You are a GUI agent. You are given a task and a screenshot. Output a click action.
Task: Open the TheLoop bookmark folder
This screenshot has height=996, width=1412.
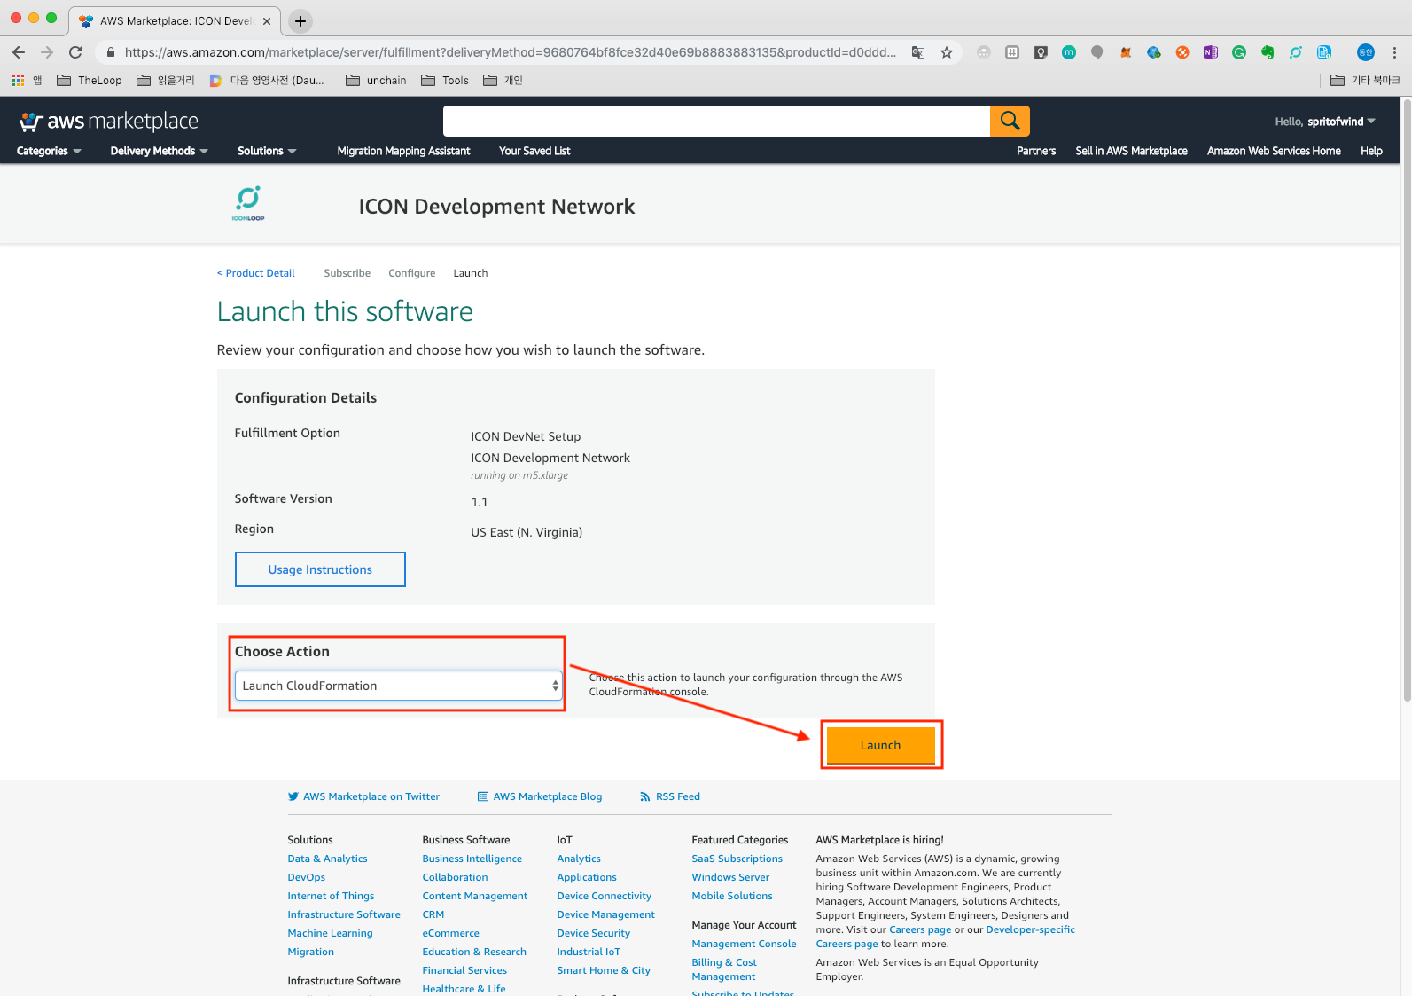pos(90,80)
